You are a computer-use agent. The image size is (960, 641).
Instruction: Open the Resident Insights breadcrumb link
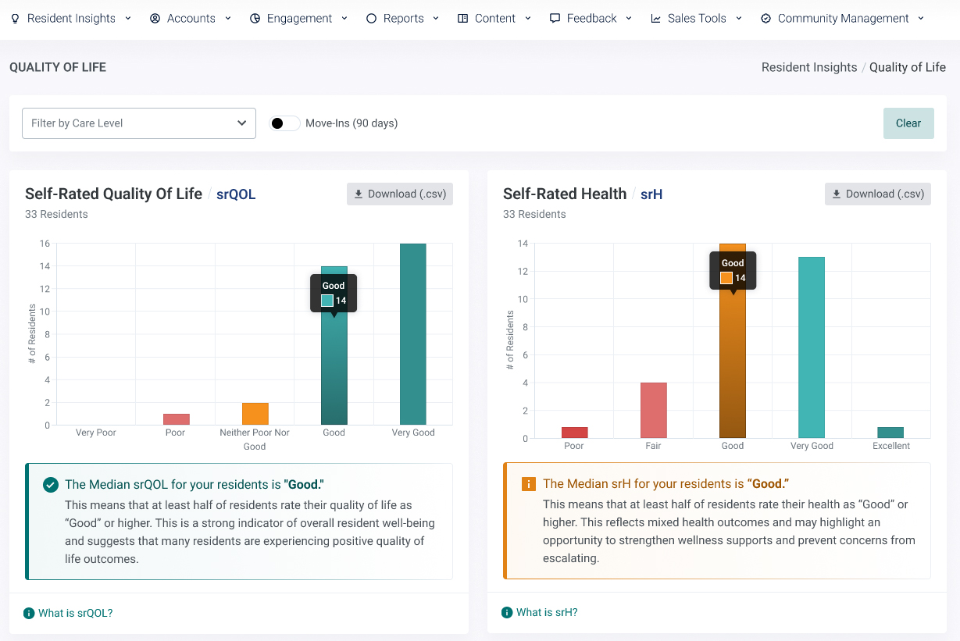click(809, 67)
